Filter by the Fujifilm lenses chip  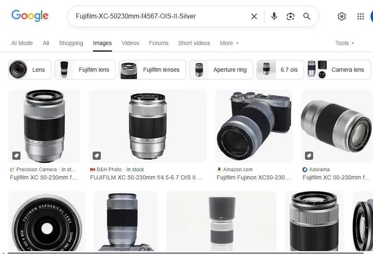pos(152,70)
